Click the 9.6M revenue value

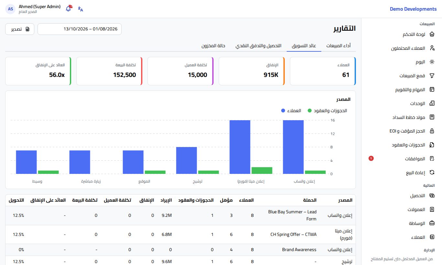tap(167, 261)
